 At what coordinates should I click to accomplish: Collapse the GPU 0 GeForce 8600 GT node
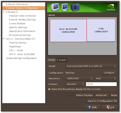[x=4, y=39]
